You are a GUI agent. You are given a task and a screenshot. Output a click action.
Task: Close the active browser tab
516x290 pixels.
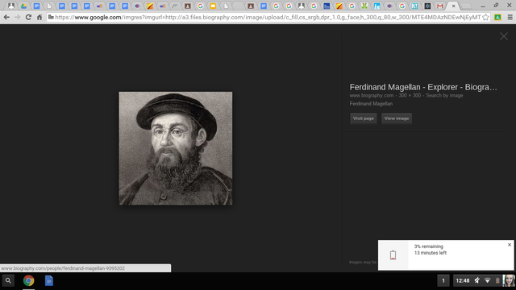point(453,6)
